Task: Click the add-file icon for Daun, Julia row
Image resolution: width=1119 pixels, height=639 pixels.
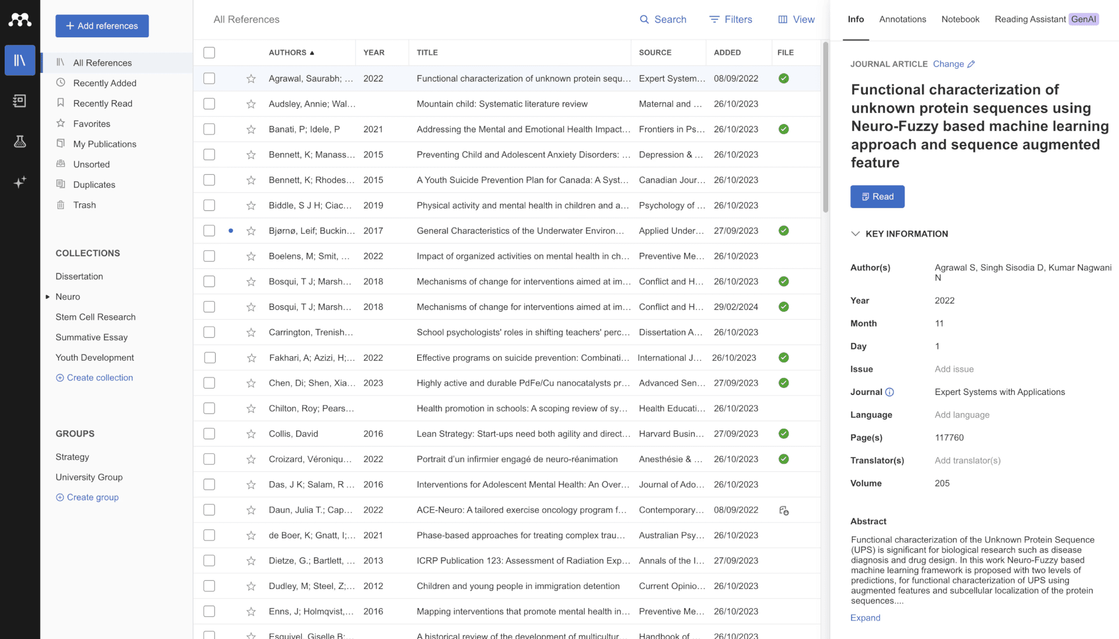Action: [x=784, y=510]
